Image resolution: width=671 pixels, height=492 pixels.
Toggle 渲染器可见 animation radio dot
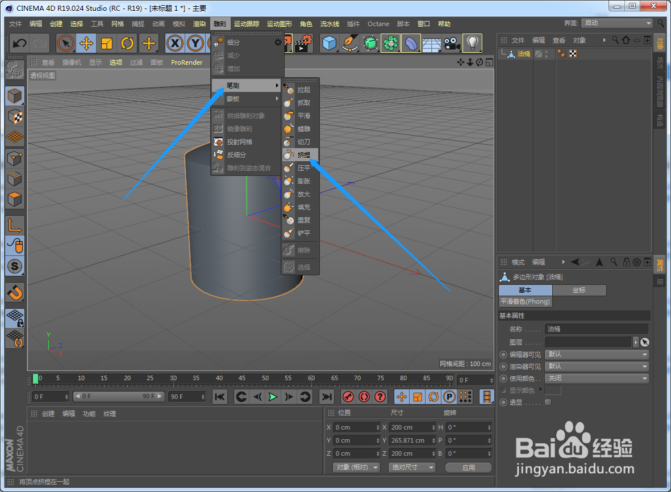click(x=503, y=367)
